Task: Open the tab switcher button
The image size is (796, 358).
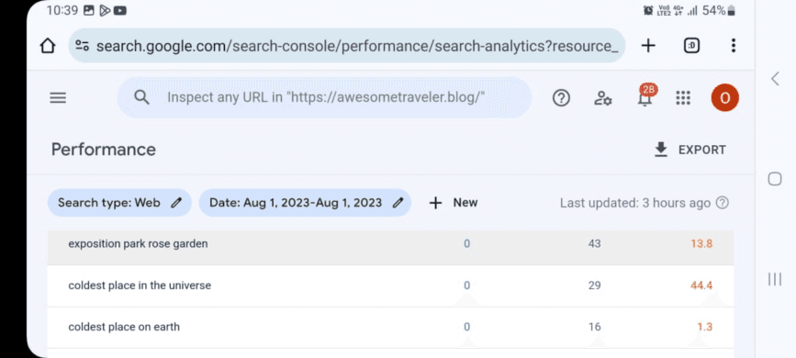Action: (692, 46)
